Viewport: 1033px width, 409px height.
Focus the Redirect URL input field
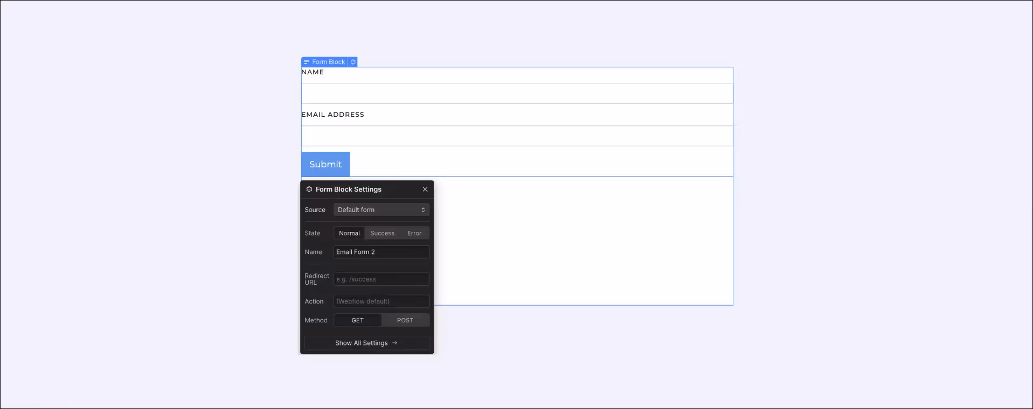381,279
